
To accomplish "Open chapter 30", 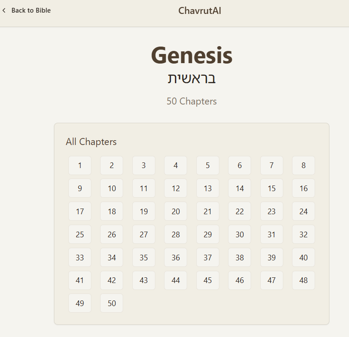I will click(x=239, y=234).
